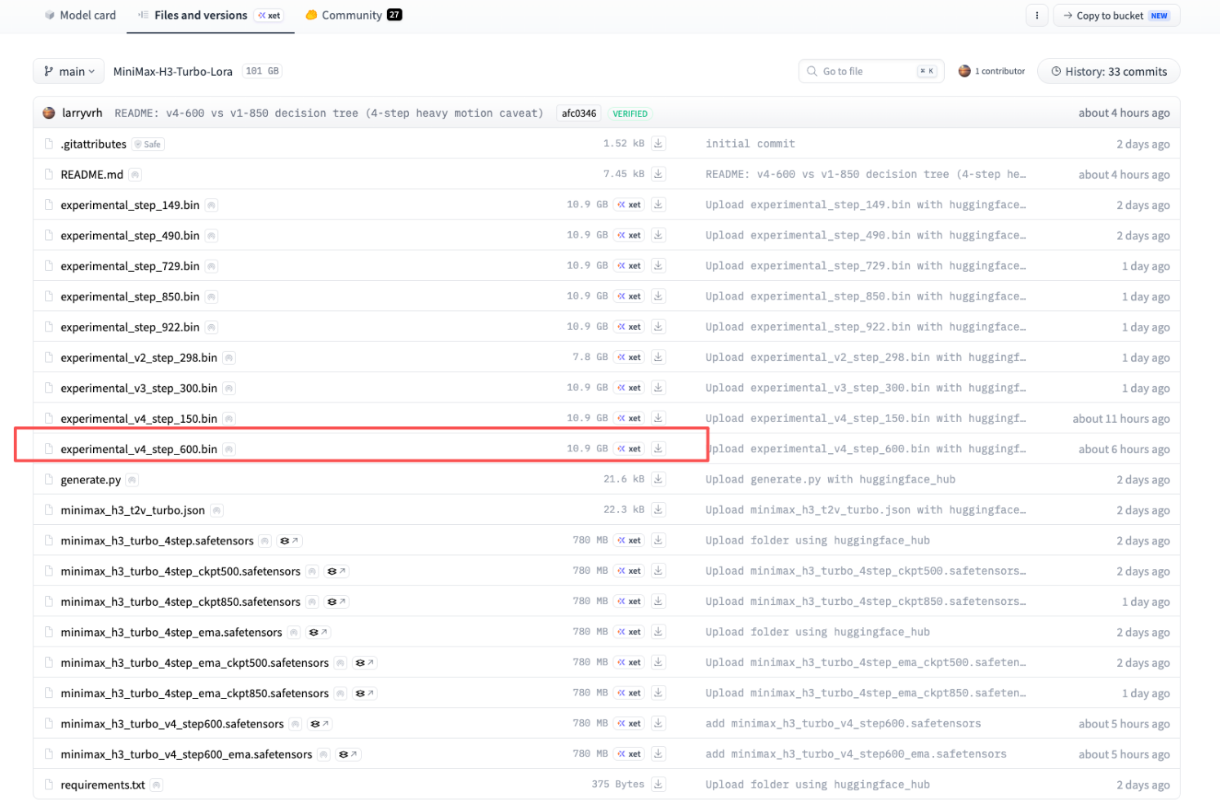1220x809 pixels.
Task: Open the 'initial commit' commit message
Action: click(750, 144)
